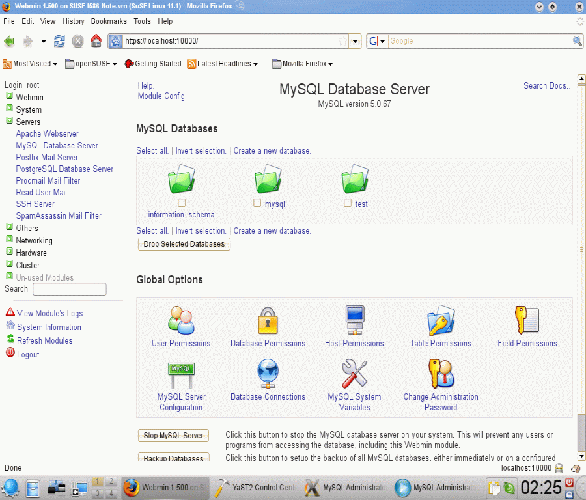Click the page scrollbar down arrow
586x500 pixels.
(581, 456)
